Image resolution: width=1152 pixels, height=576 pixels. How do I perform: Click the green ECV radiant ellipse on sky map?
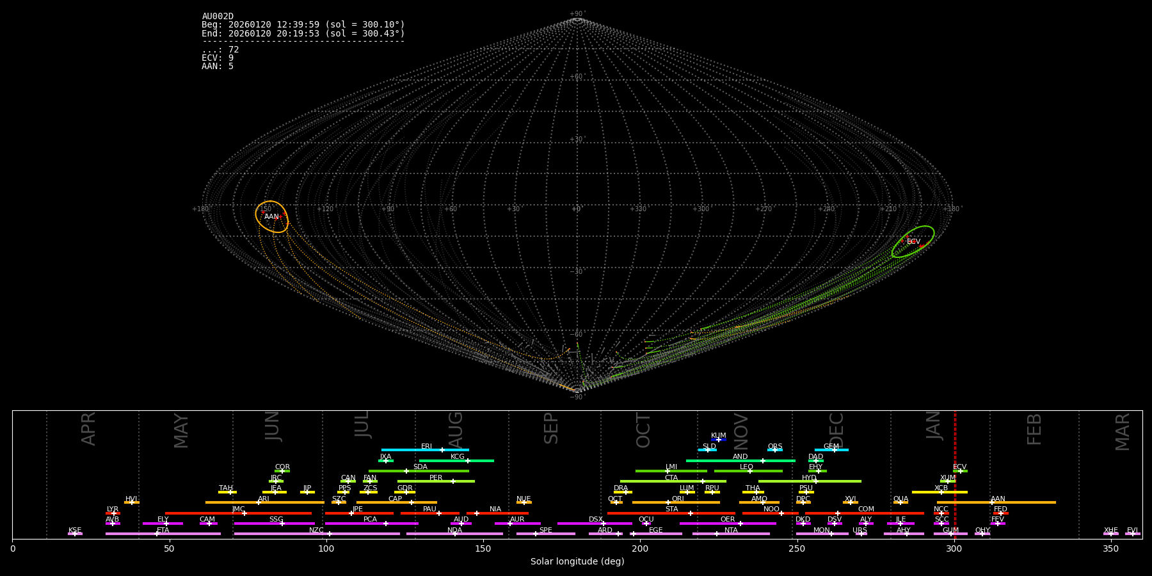click(913, 242)
